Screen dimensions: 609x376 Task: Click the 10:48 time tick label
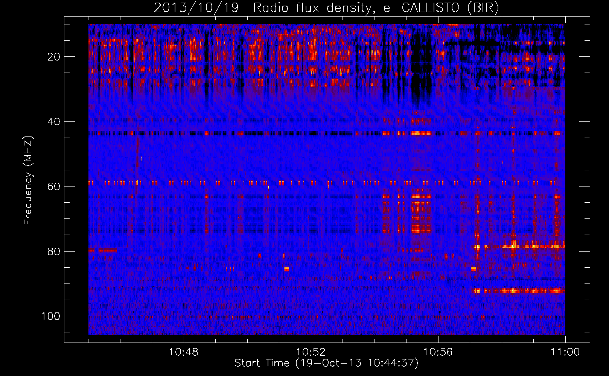coord(184,352)
